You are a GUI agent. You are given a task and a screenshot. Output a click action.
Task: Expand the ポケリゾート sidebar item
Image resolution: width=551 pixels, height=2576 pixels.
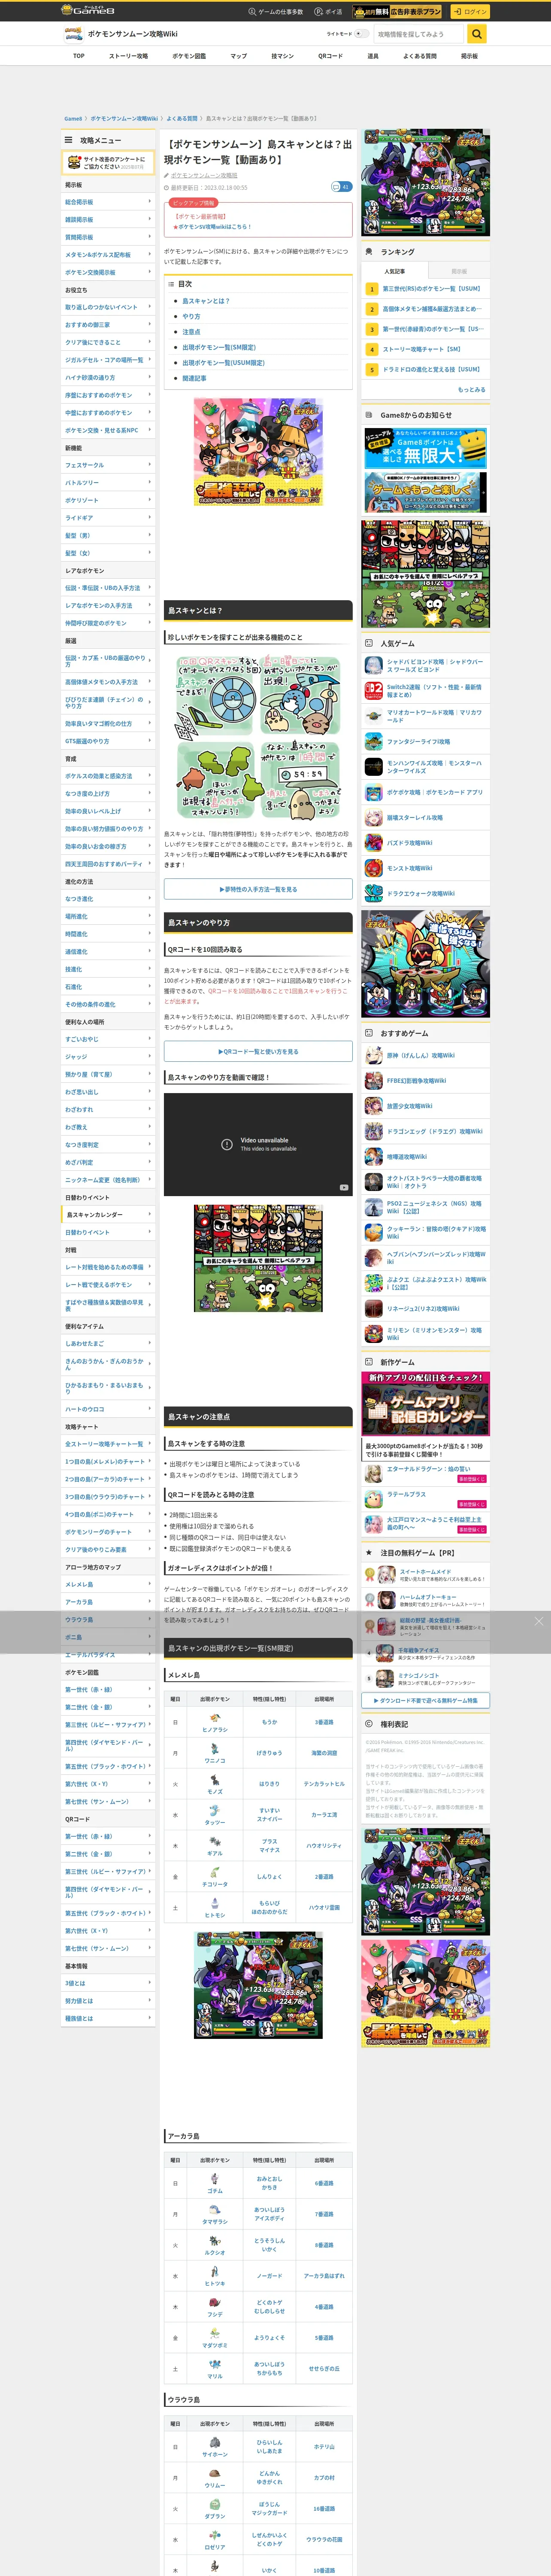tap(108, 500)
